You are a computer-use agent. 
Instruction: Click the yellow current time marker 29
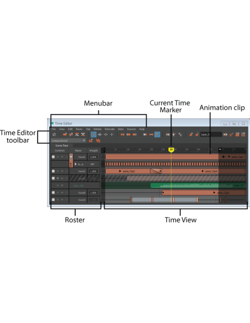point(171,150)
